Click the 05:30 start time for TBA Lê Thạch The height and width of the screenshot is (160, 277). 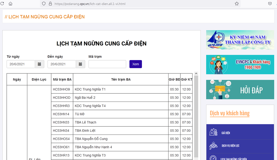pyautogui.click(x=174, y=122)
